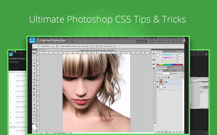Switch to the Design workspace
The width and height of the screenshot is (217, 135).
152,42
